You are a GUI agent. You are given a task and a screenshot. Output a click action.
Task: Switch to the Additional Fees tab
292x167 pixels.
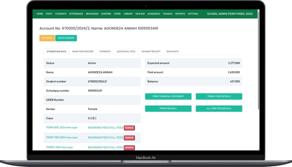126,52
